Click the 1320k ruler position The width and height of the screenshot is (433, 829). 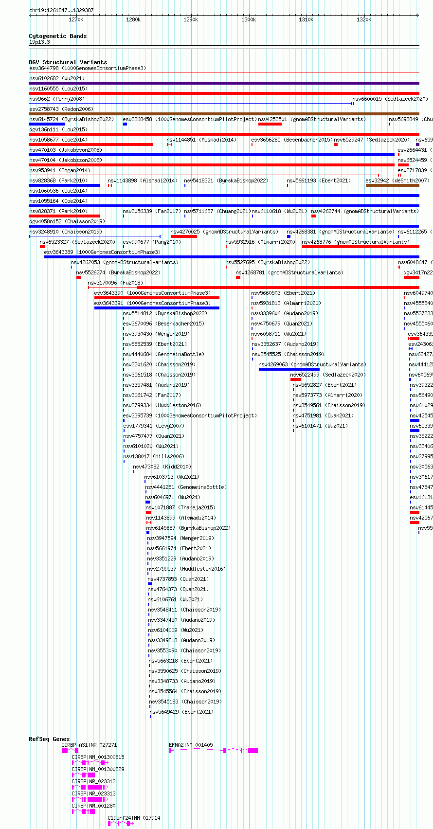point(364,19)
